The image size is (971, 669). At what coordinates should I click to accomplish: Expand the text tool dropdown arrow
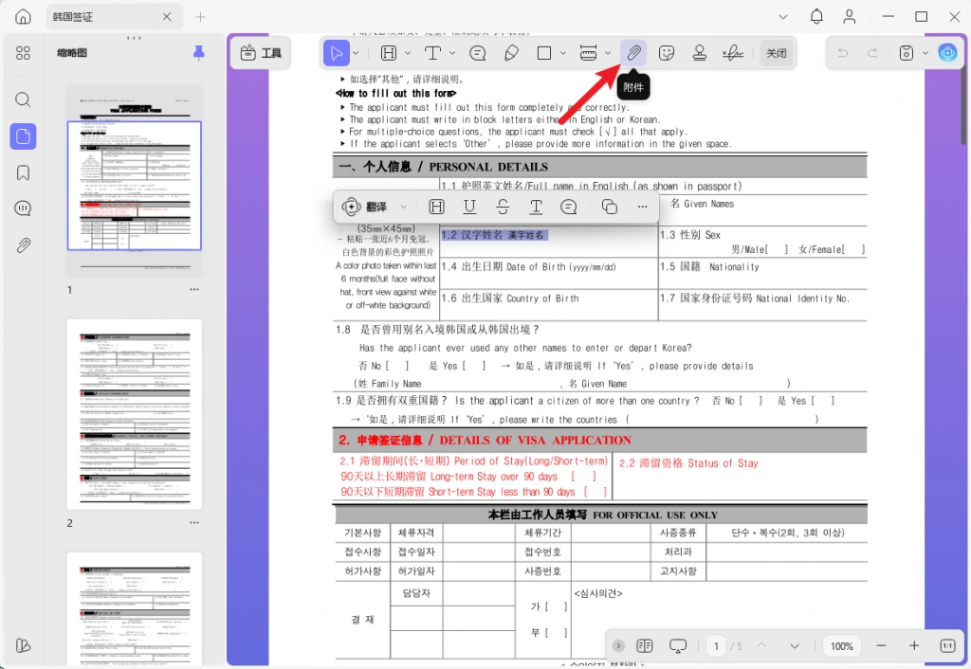pyautogui.click(x=452, y=53)
